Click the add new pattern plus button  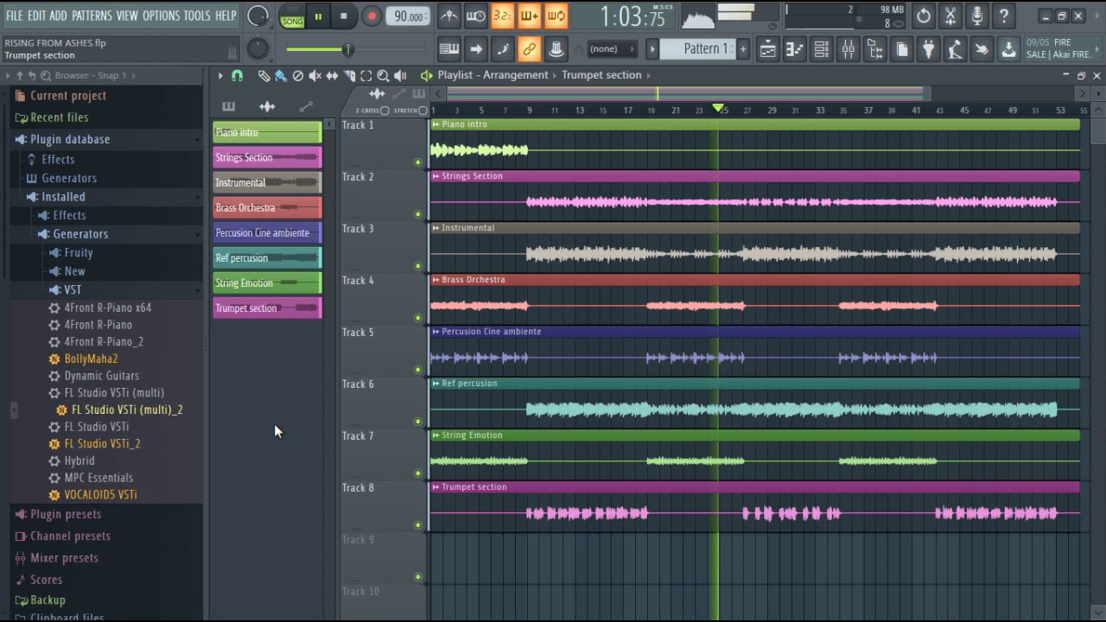742,49
